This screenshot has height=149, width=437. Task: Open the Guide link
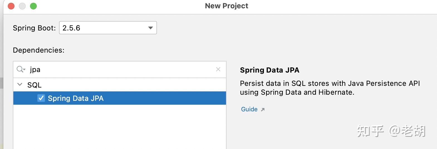[249, 109]
